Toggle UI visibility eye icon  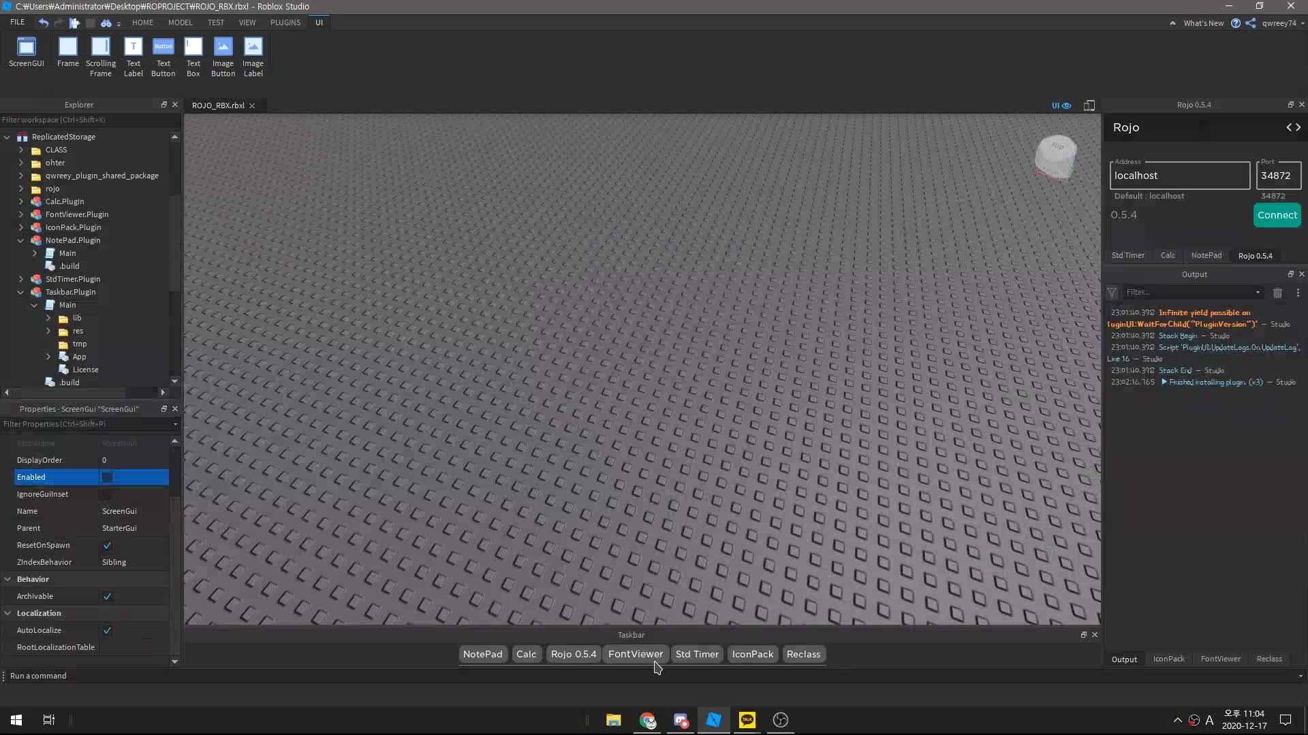click(1061, 105)
